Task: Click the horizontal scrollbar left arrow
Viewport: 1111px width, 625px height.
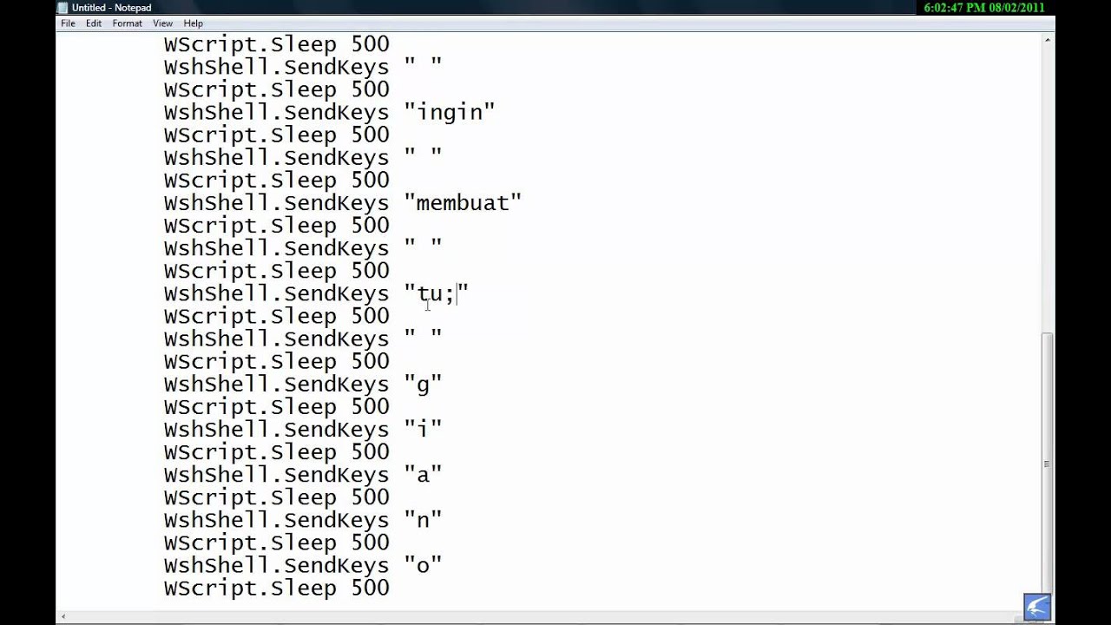Action: click(62, 617)
